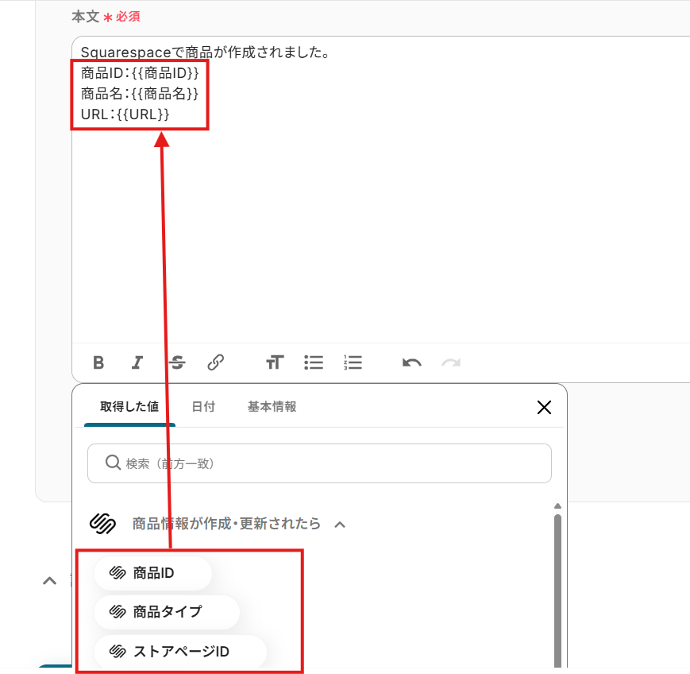The image size is (690, 674).
Task: Click the Squarespace logo beside section title
Action: tap(102, 523)
